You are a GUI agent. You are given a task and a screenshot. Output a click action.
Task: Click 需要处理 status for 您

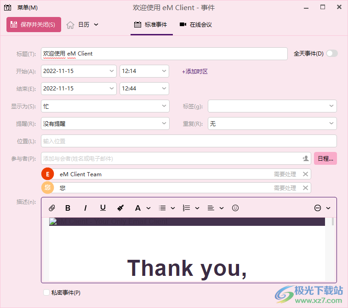[285, 188]
